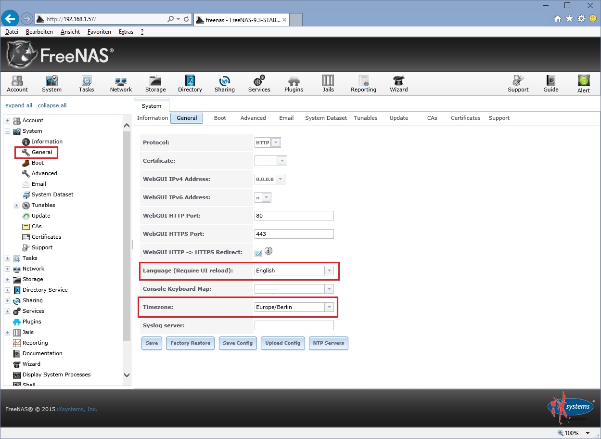This screenshot has height=439, width=601.
Task: Click the expand all link
Action: (x=19, y=105)
